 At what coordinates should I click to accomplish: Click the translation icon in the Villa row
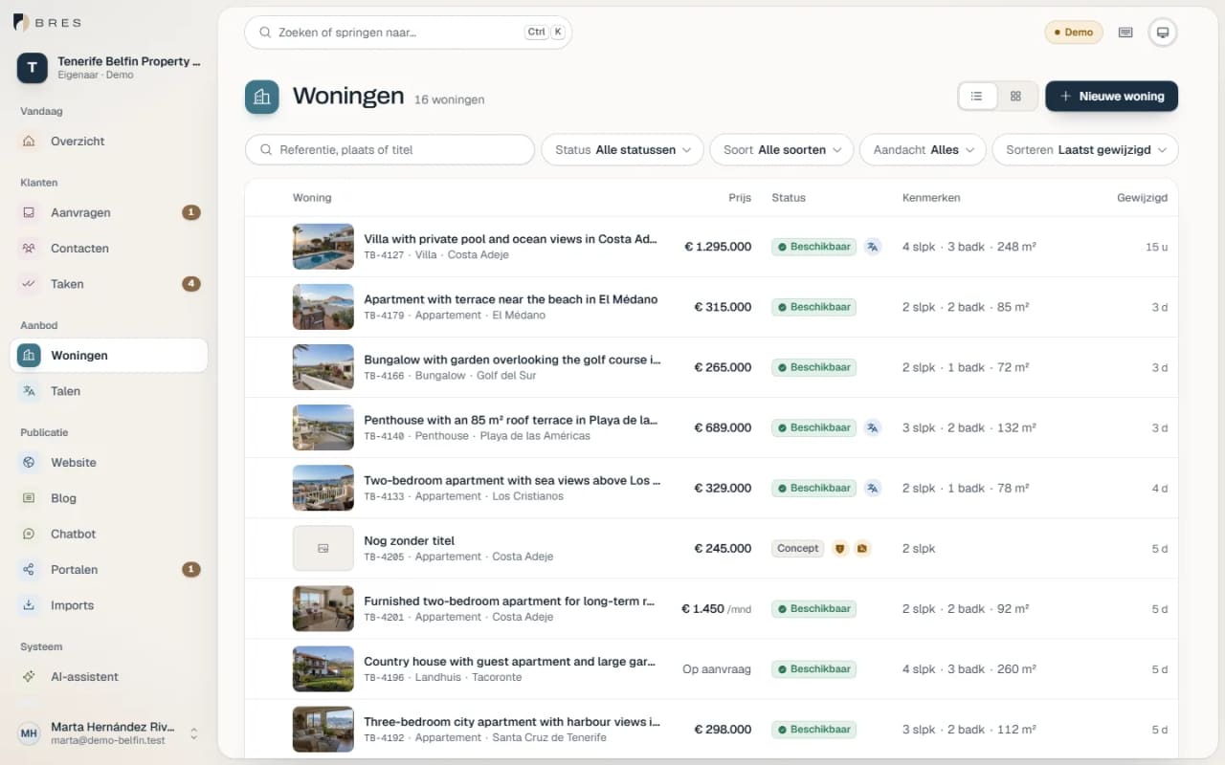873,247
